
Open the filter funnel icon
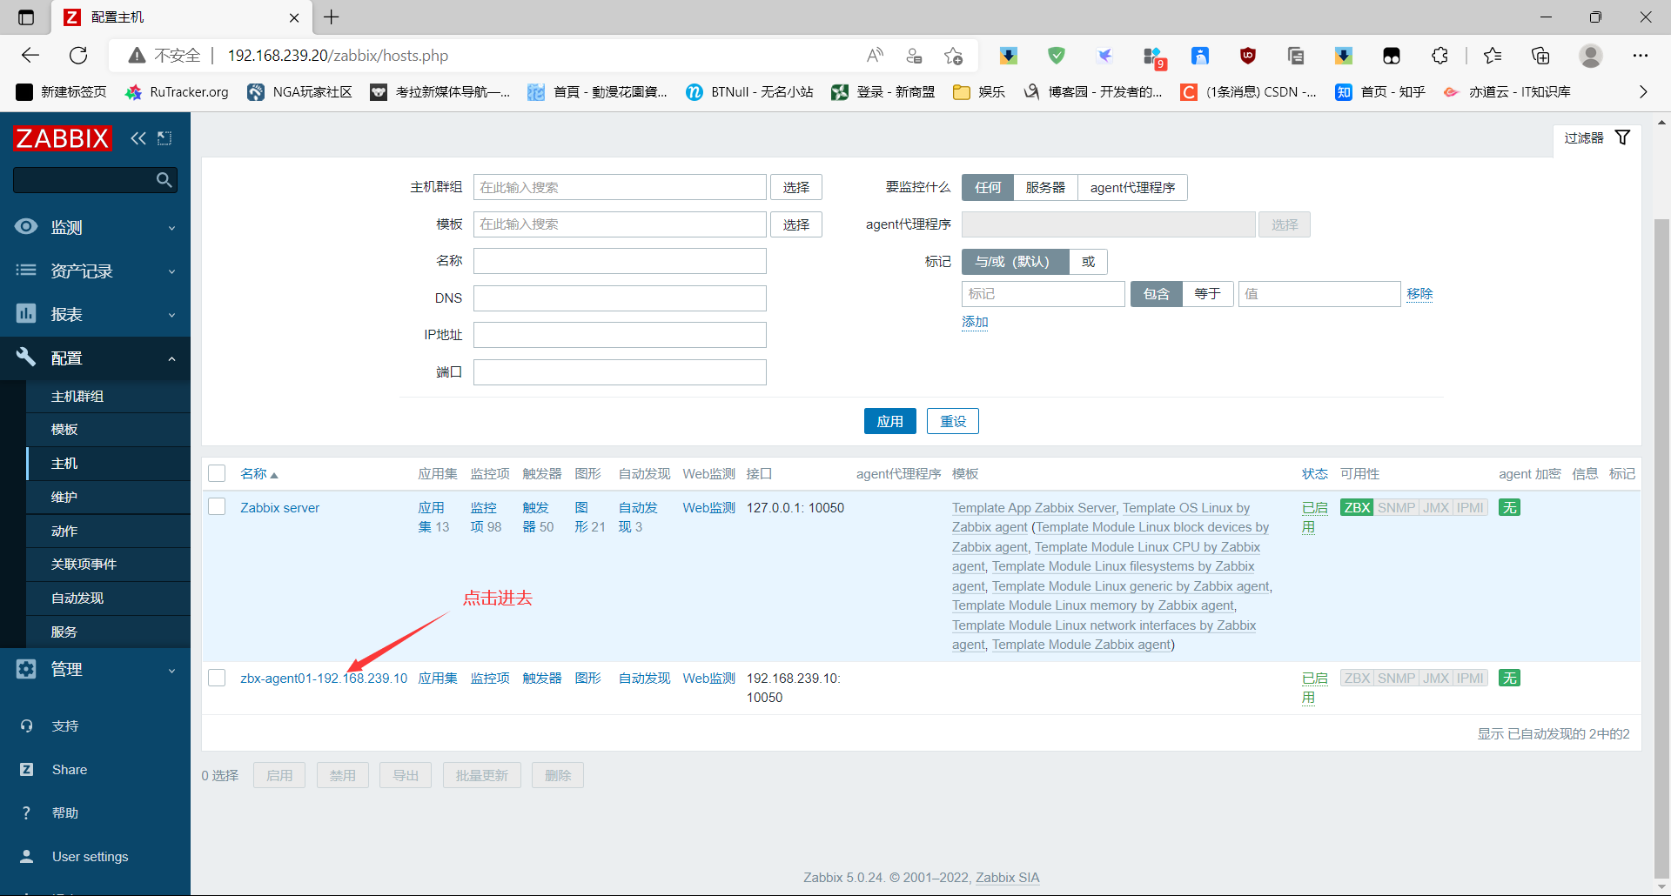[1623, 137]
